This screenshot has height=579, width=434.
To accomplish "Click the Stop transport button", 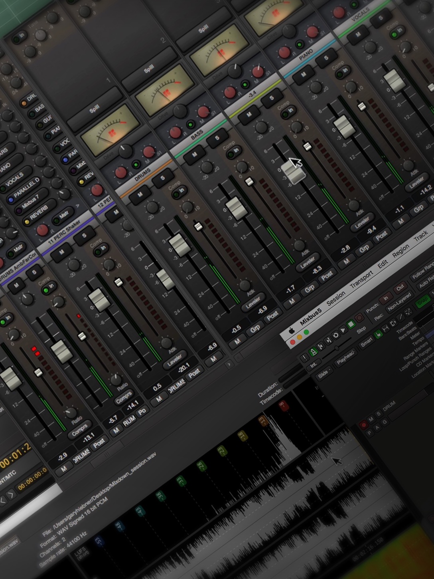I will point(349,325).
